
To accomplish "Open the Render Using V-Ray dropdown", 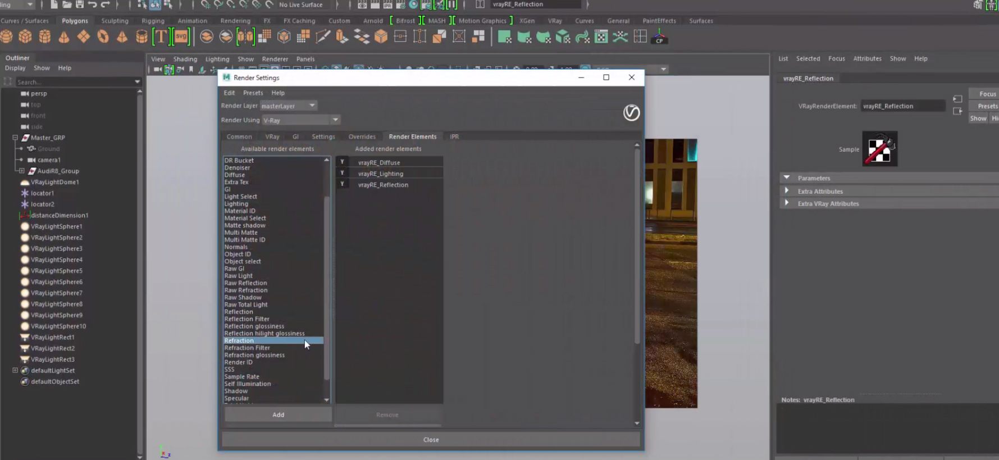I will coord(301,120).
